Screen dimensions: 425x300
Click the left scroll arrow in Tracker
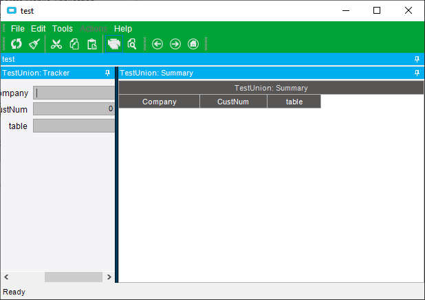(6, 277)
